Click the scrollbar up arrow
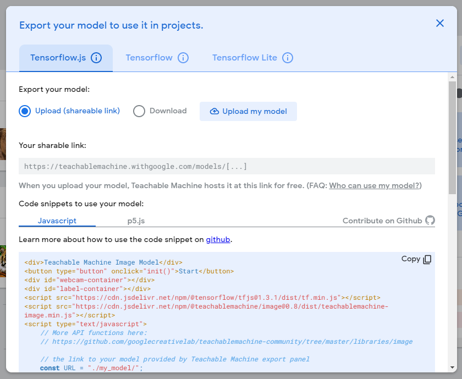462x379 pixels. [452, 77]
